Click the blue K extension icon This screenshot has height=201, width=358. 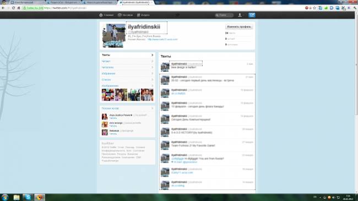(x=349, y=8)
